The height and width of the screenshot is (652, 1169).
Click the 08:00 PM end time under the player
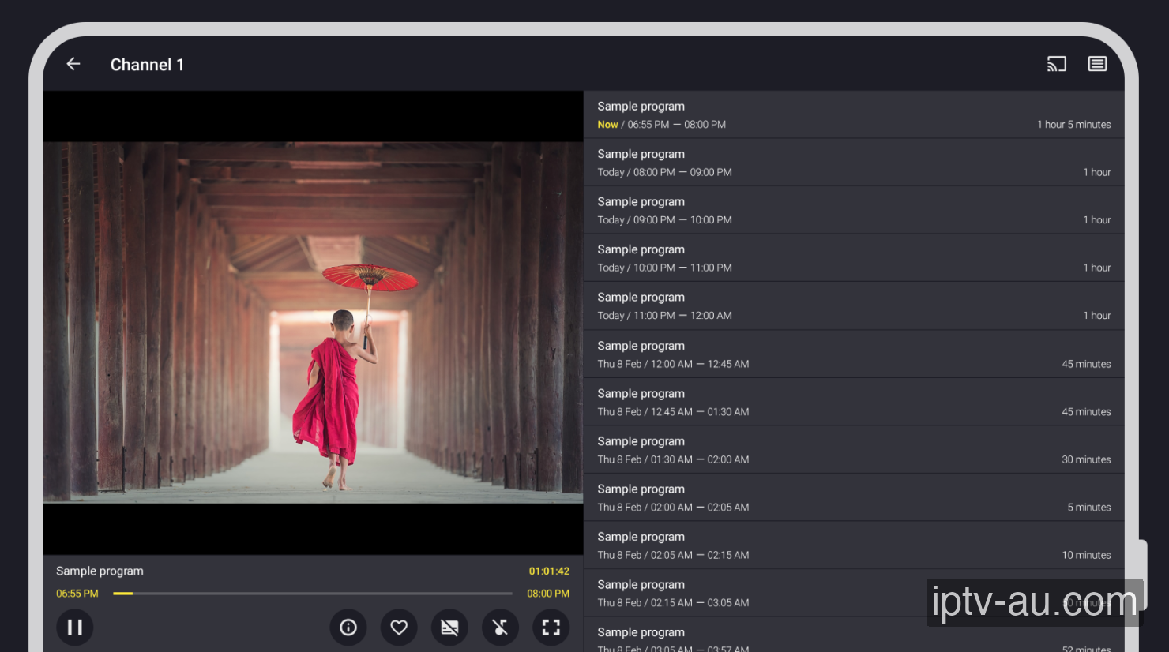(x=548, y=594)
